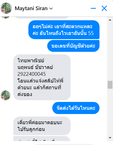Click the scrollbar down arrow
This screenshot has width=113, height=145.
(110, 138)
